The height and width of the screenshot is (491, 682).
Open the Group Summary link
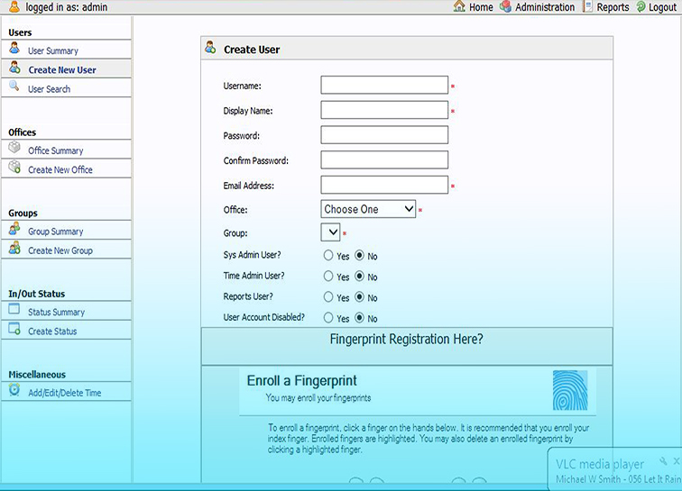click(56, 232)
